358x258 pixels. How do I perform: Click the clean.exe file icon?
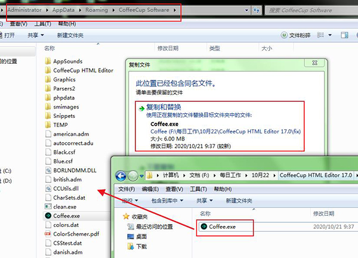click(x=48, y=207)
